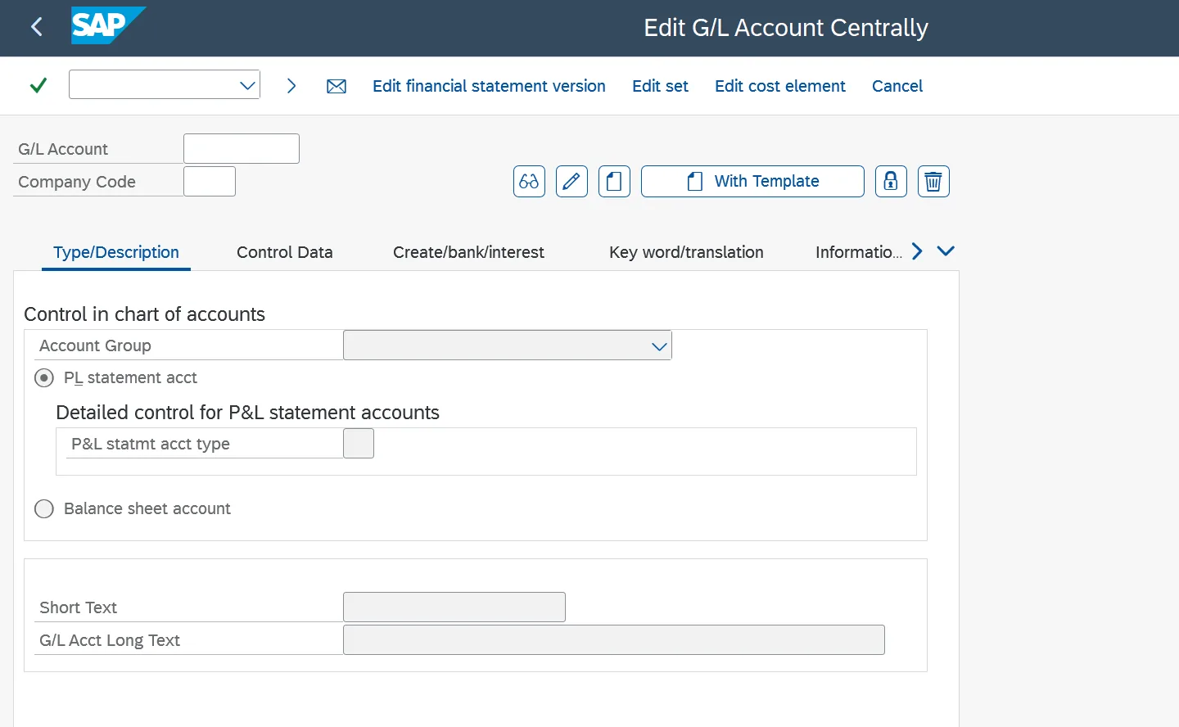Click the G/L Acct Long Text field
The height and width of the screenshot is (727, 1179).
[614, 639]
